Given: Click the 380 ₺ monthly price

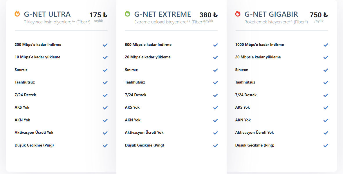Looking at the screenshot, I should tap(208, 15).
